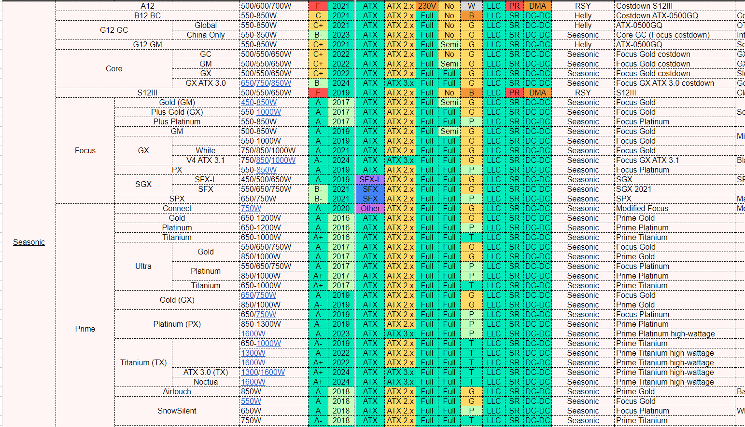The width and height of the screenshot is (745, 427).
Task: Select the China Only variant cell
Action: pos(206,35)
